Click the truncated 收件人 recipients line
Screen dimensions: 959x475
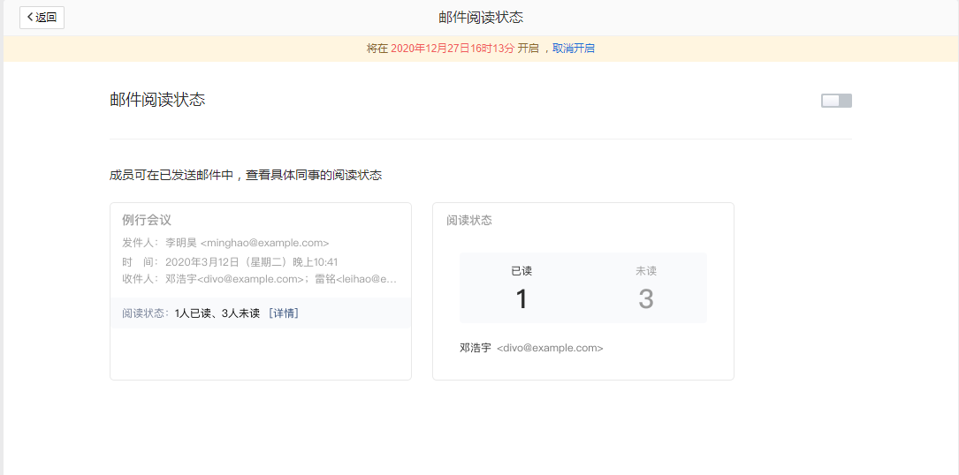pos(281,279)
